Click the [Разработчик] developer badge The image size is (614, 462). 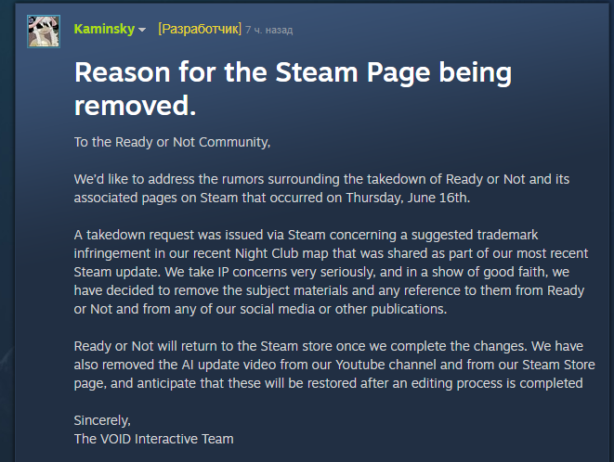pyautogui.click(x=200, y=29)
